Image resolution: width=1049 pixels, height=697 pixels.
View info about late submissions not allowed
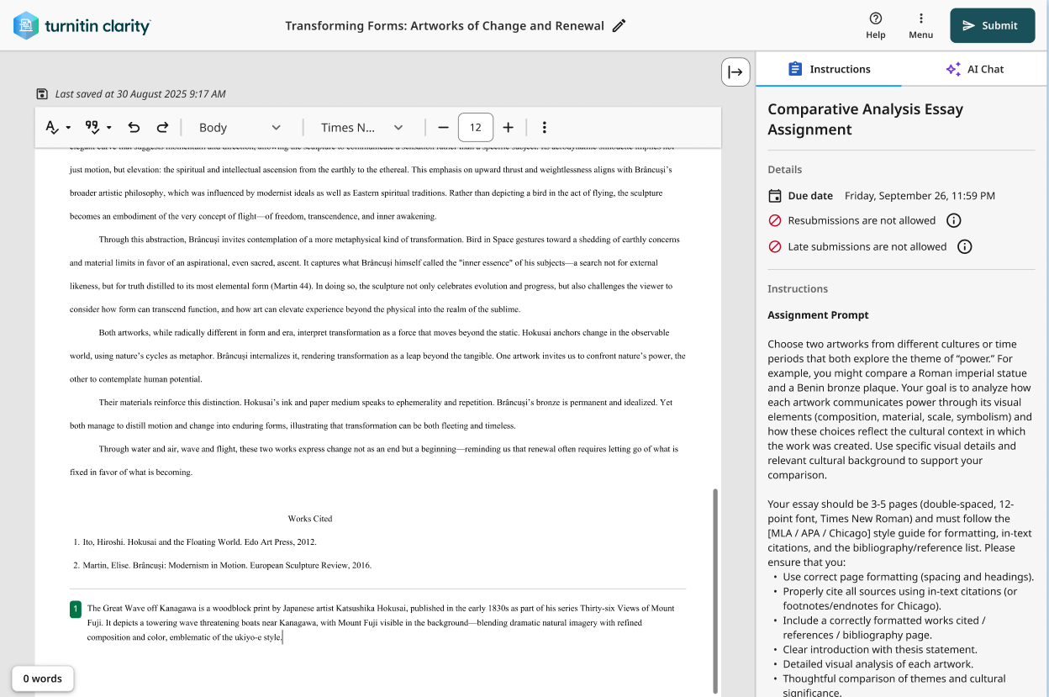coord(965,246)
